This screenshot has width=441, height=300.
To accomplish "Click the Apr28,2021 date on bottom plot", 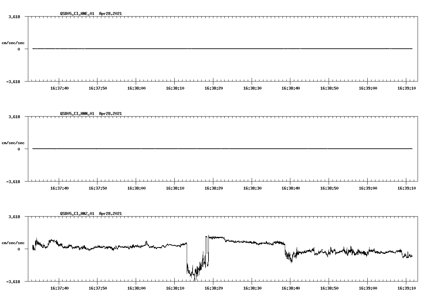I will coord(110,214).
